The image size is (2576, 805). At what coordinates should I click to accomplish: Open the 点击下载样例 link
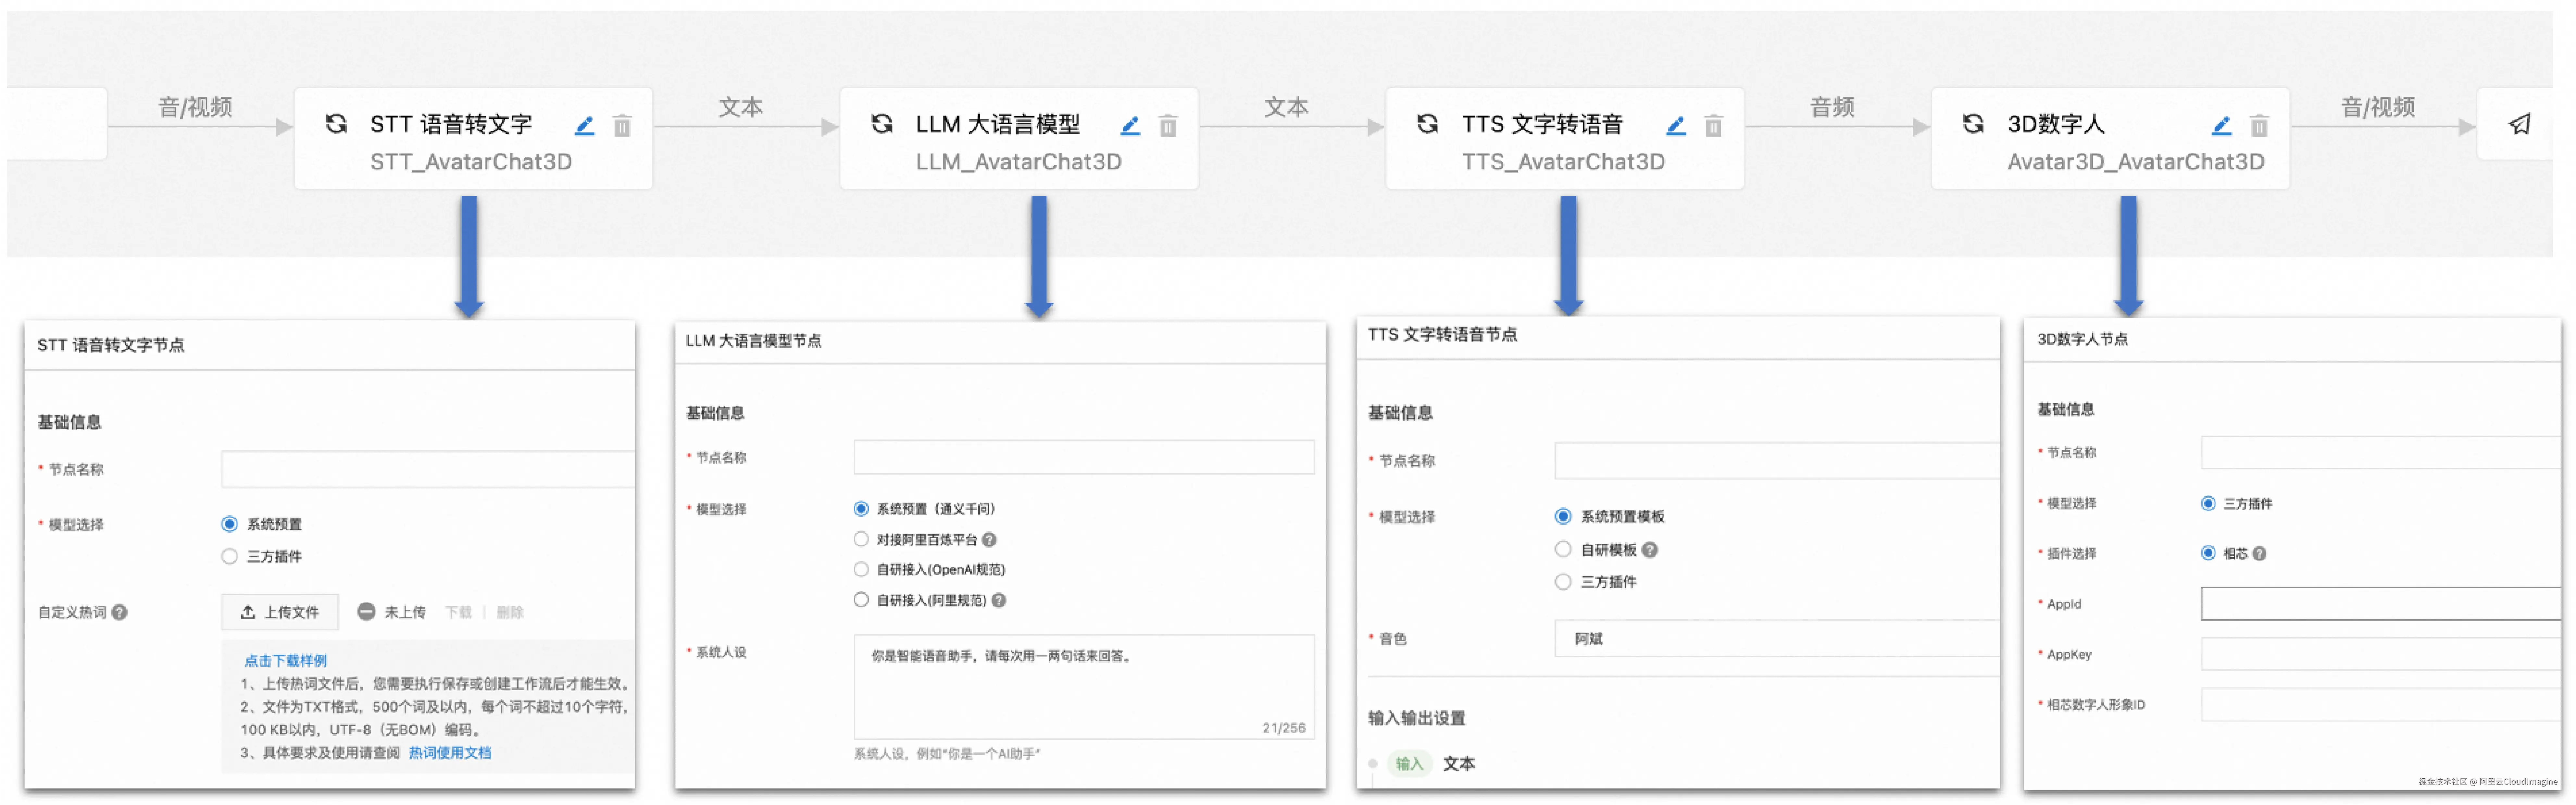[286, 661]
